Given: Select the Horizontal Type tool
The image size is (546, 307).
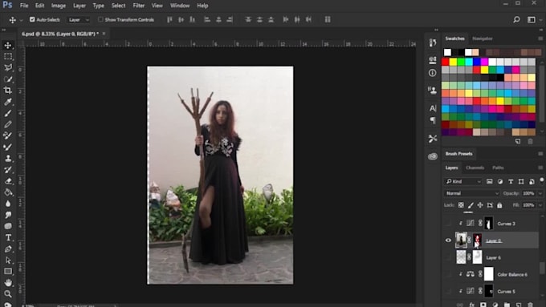Looking at the screenshot, I should tap(8, 237).
